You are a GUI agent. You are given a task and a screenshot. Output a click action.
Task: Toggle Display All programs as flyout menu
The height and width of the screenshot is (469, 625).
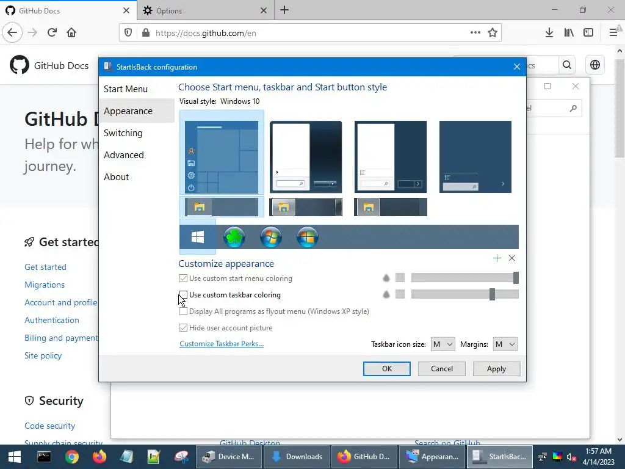point(274,311)
